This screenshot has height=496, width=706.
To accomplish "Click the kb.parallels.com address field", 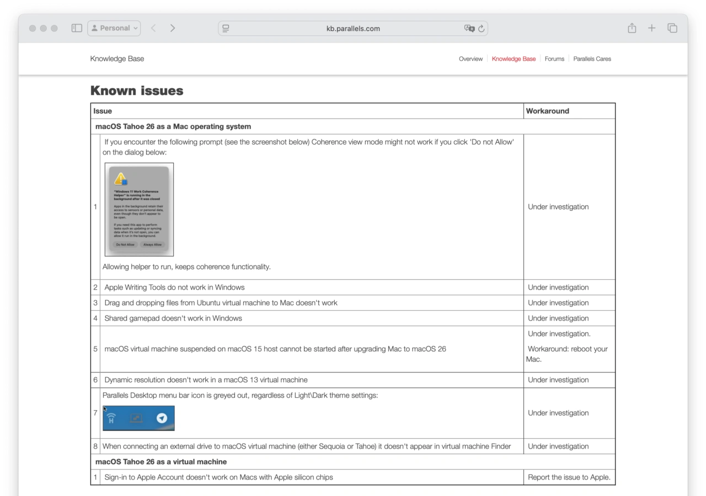I will (x=353, y=29).
